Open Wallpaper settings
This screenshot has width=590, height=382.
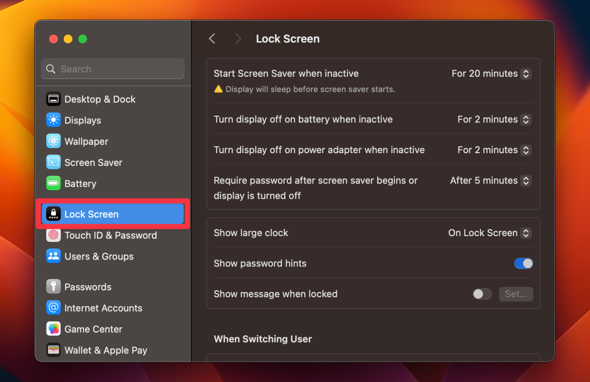(86, 141)
